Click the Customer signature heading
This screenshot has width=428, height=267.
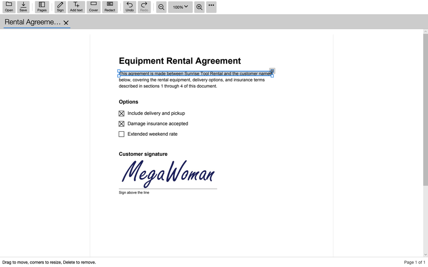tap(143, 154)
